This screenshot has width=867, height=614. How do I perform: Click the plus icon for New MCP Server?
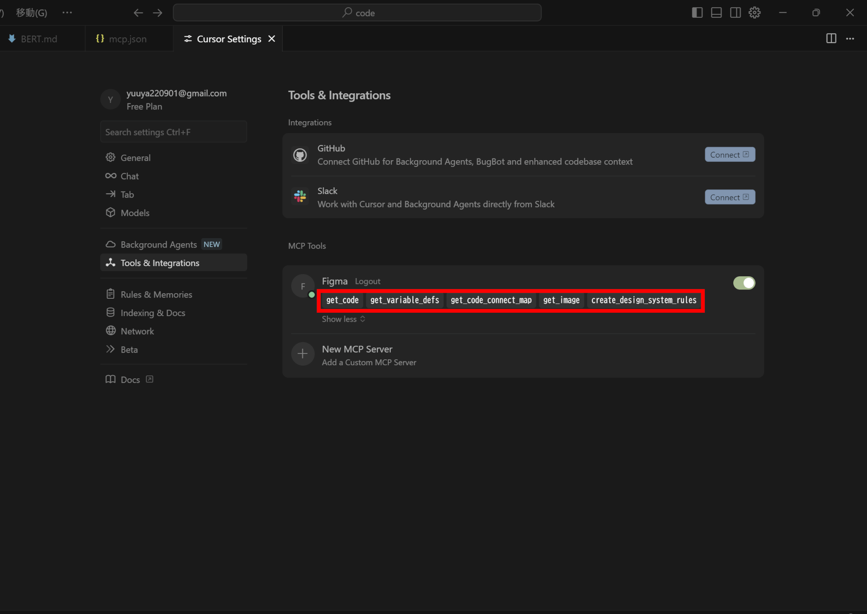click(x=303, y=354)
